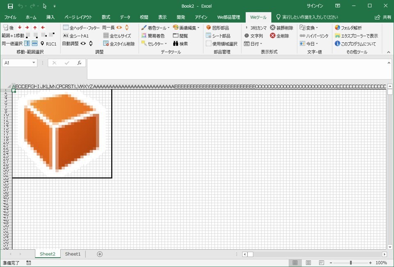Click the red right arrow move icon

pyautogui.click(x=27, y=28)
